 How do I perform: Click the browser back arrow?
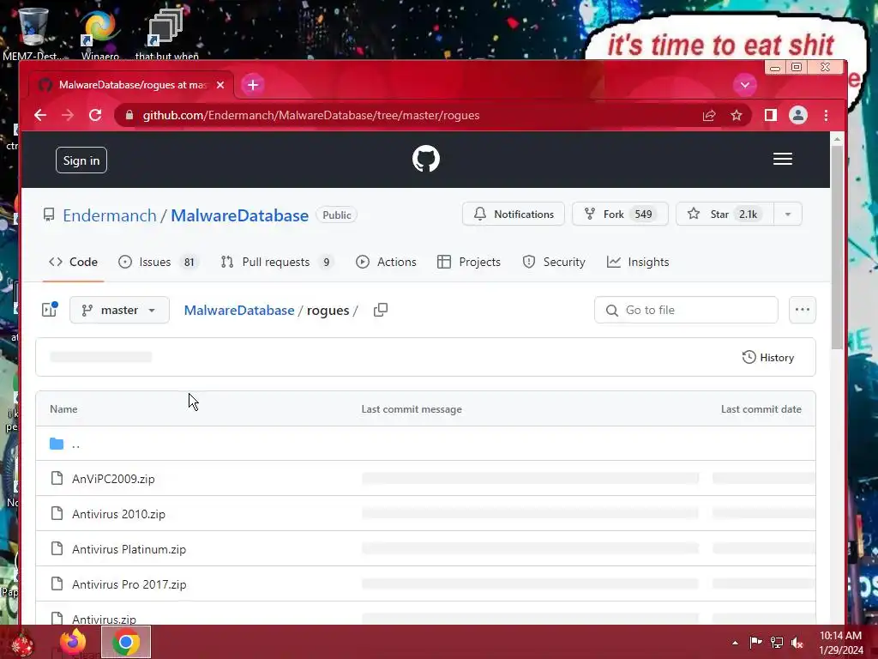pyautogui.click(x=39, y=116)
